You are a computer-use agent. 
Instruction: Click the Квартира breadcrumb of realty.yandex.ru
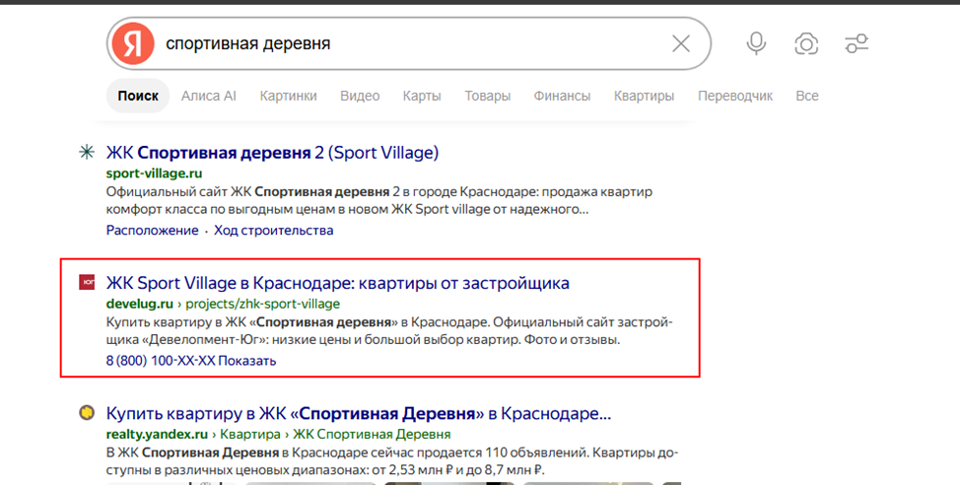pyautogui.click(x=248, y=434)
